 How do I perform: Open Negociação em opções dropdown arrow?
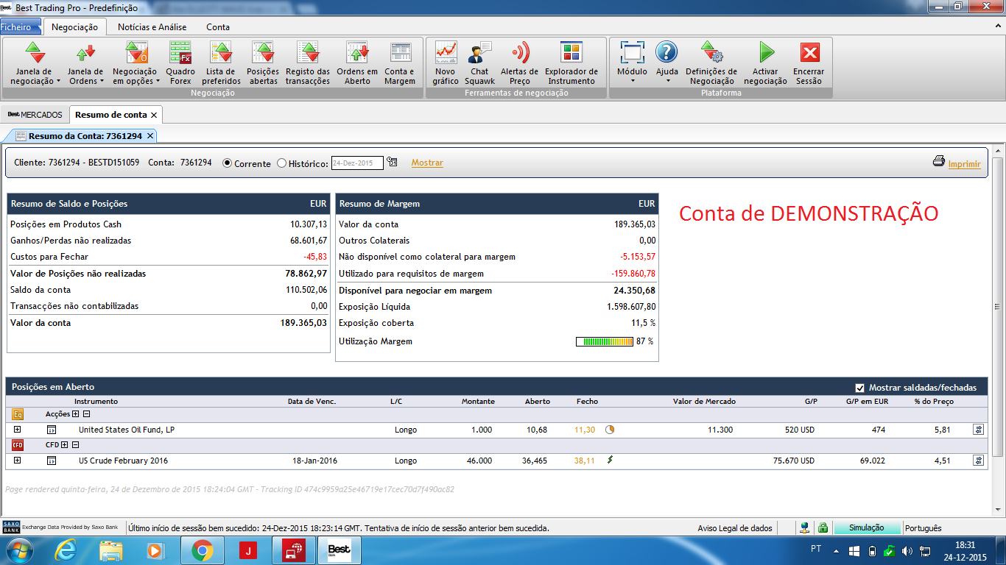click(x=158, y=81)
